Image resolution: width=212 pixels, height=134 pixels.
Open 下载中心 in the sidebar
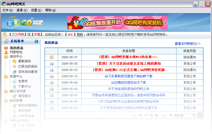[24, 86]
